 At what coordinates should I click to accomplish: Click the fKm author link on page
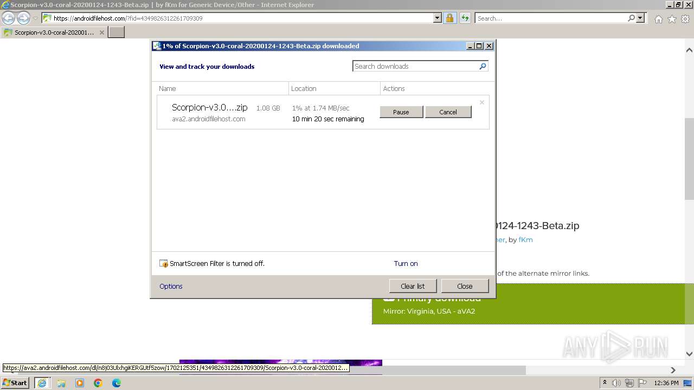[525, 239]
